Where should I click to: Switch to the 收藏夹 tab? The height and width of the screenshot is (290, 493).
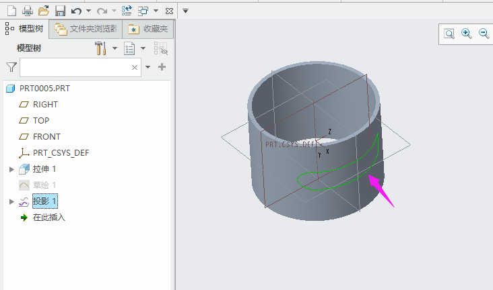[149, 30]
